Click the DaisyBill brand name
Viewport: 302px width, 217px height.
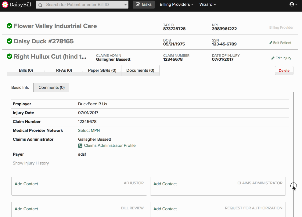pyautogui.click(x=20, y=5)
